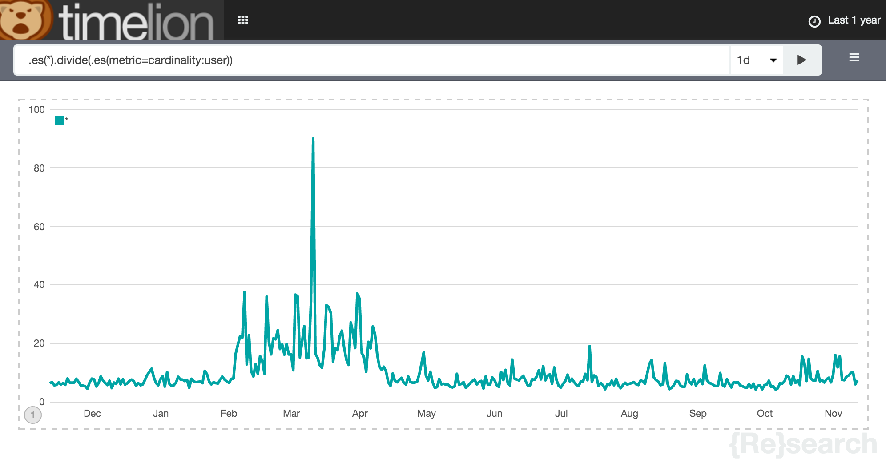Click the Sep axis label
Image resolution: width=886 pixels, height=471 pixels.
click(x=698, y=414)
